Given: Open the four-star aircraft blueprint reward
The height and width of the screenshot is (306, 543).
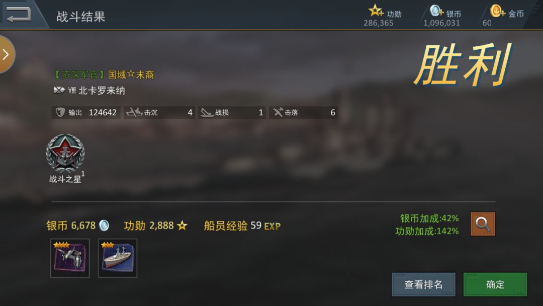Looking at the screenshot, I should click(70, 258).
